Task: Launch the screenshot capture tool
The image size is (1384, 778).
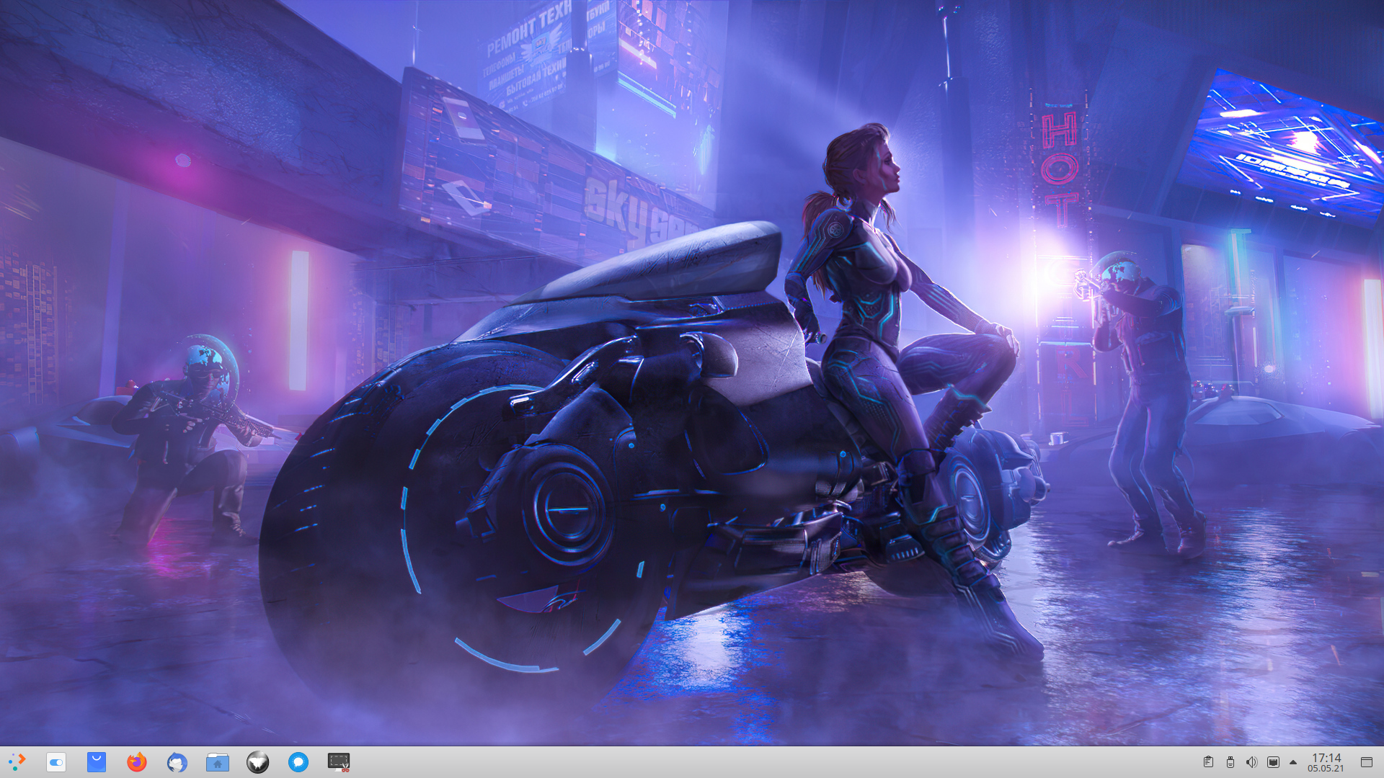Action: (x=339, y=762)
